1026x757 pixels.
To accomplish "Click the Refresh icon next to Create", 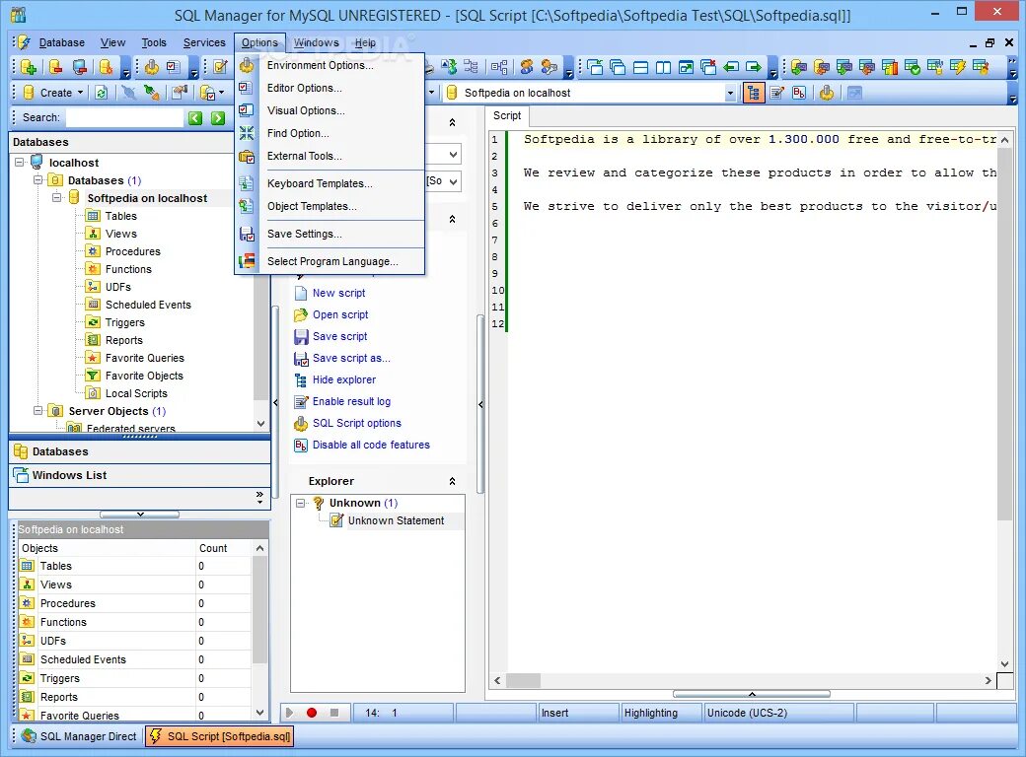I will tap(102, 93).
